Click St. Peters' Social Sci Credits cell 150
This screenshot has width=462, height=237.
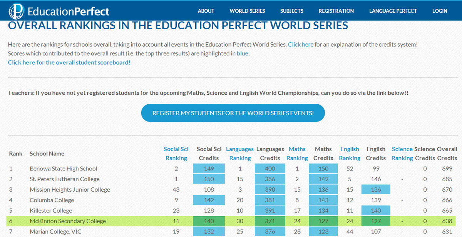coord(209,179)
